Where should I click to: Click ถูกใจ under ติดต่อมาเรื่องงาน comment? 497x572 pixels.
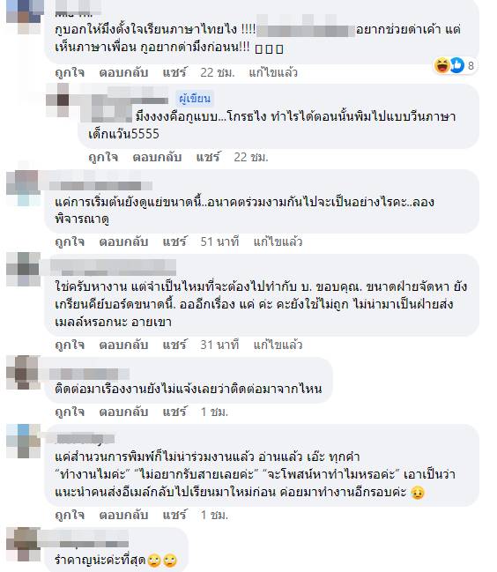point(70,412)
